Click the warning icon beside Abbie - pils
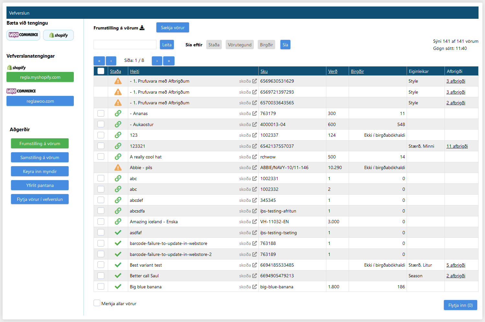The image size is (485, 322). point(118,167)
